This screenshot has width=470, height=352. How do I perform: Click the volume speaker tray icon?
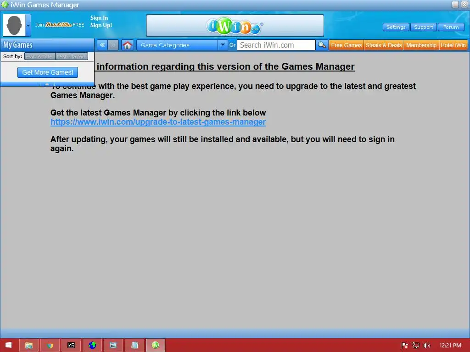point(427,346)
